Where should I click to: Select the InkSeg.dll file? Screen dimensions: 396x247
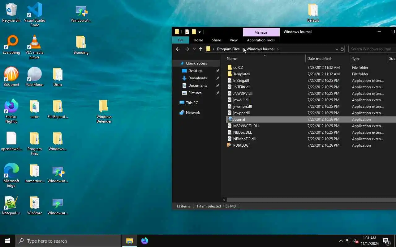pyautogui.click(x=241, y=80)
